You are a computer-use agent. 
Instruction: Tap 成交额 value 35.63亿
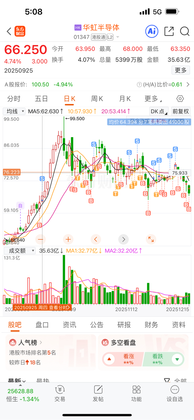51,251
